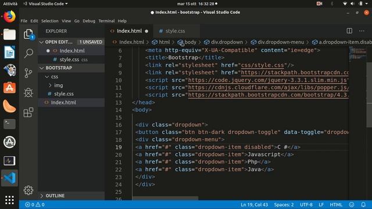The height and width of the screenshot is (209, 372).
Task: Open the Terminal menu
Action: pos(106,21)
